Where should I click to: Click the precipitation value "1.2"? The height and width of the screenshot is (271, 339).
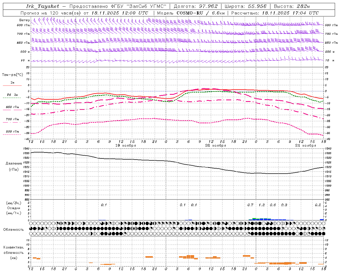(262, 205)
